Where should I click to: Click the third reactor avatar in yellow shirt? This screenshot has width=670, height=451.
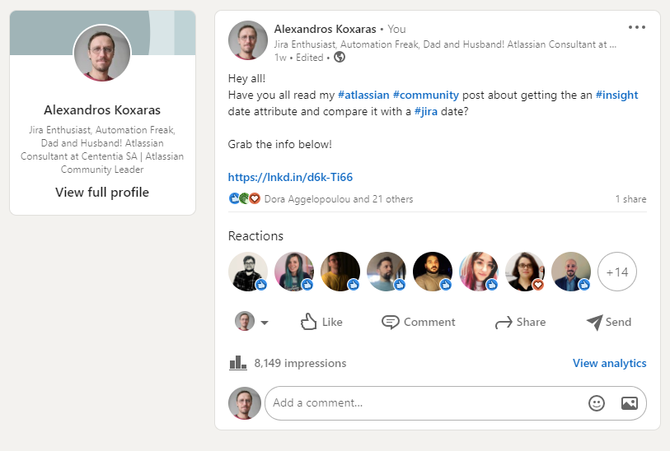340,272
